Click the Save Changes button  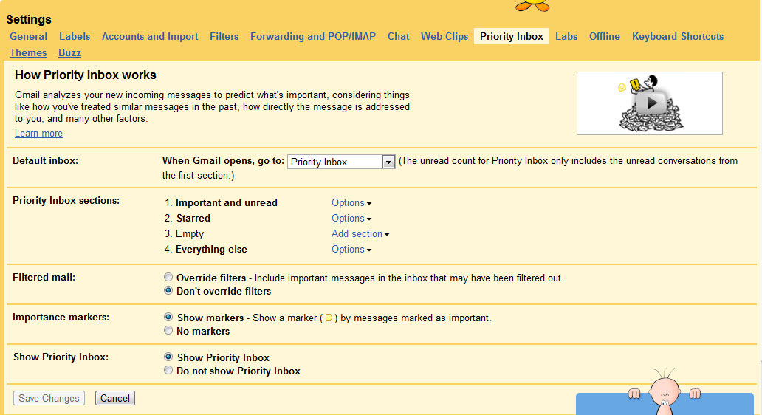point(49,398)
